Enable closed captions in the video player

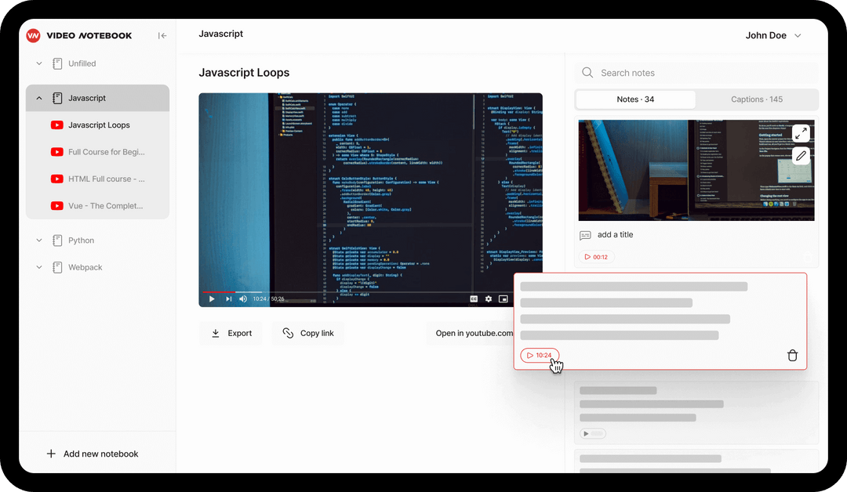(x=474, y=299)
